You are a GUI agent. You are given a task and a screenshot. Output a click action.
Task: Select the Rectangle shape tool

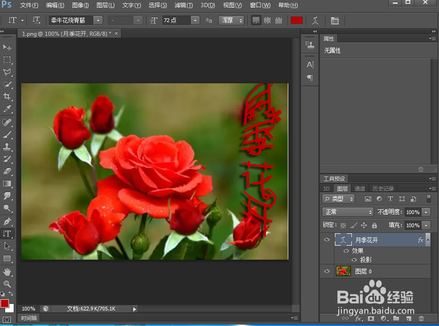coord(7,258)
